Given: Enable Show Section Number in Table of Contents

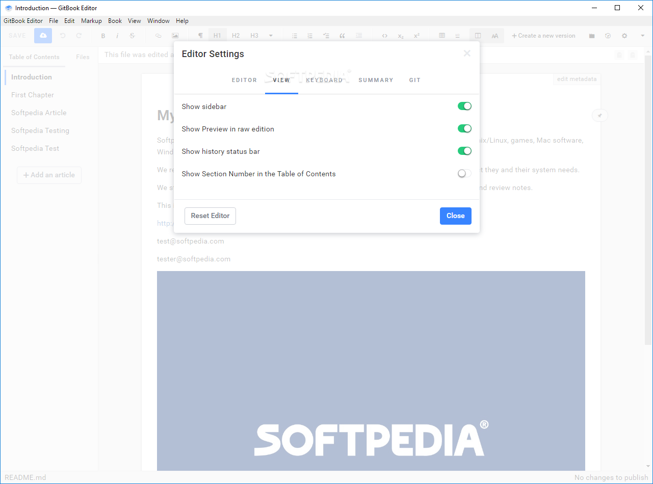Looking at the screenshot, I should tap(464, 173).
